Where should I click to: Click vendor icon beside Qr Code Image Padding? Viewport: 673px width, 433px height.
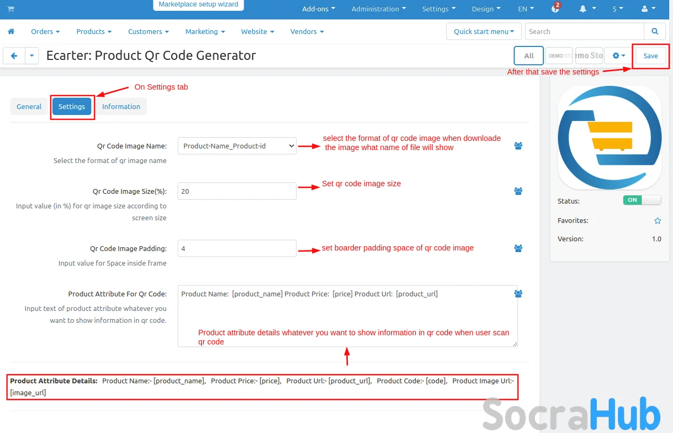[518, 248]
